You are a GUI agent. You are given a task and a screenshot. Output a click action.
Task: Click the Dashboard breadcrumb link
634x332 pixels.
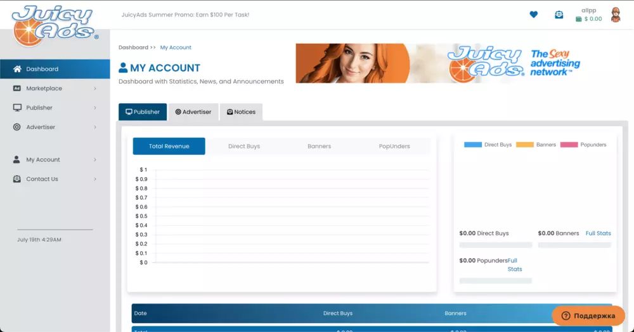tap(133, 47)
